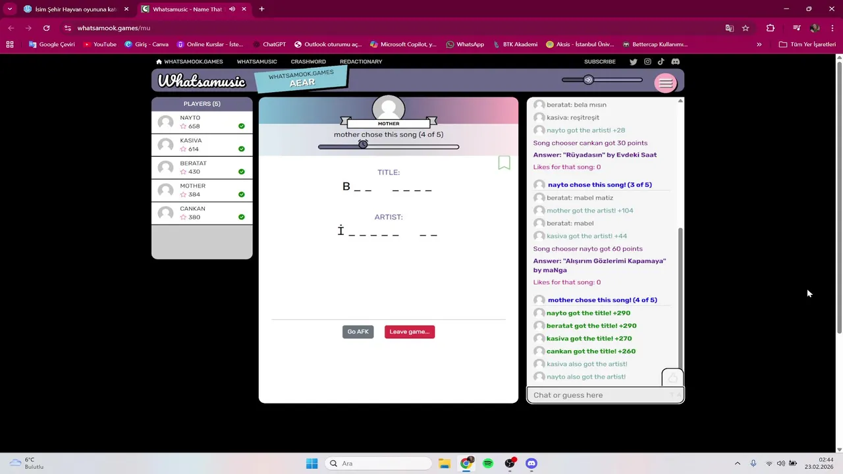Image resolution: width=843 pixels, height=474 pixels.
Task: Open the pink hamburger menu
Action: point(665,83)
